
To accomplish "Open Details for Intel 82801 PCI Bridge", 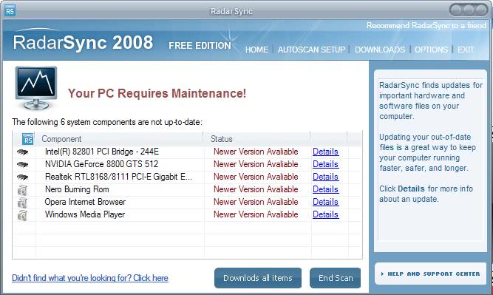I will tap(325, 152).
